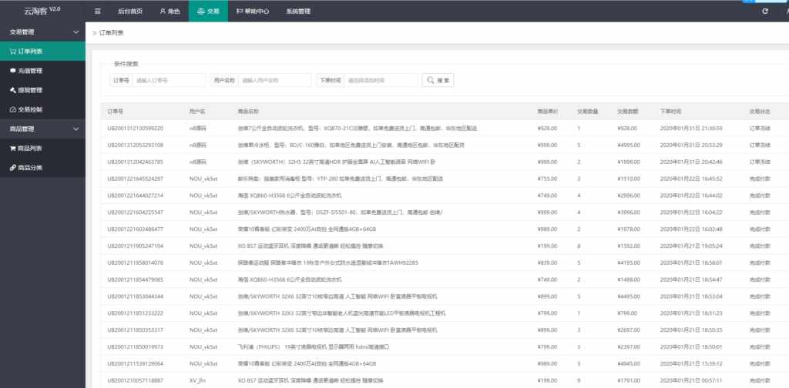789x388 pixels.
Task: Open the 下单时间 date picker field
Action: [x=381, y=80]
